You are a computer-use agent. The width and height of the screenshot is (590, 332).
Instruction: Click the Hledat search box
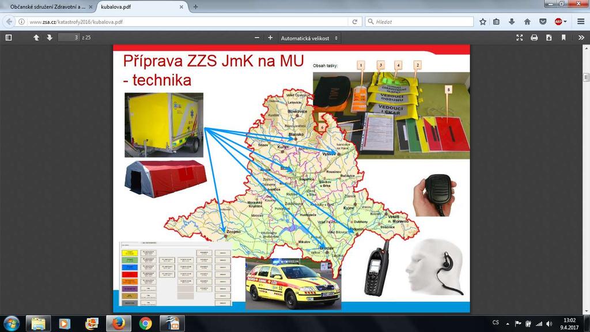(x=419, y=22)
